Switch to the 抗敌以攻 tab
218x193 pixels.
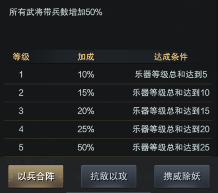(109, 177)
